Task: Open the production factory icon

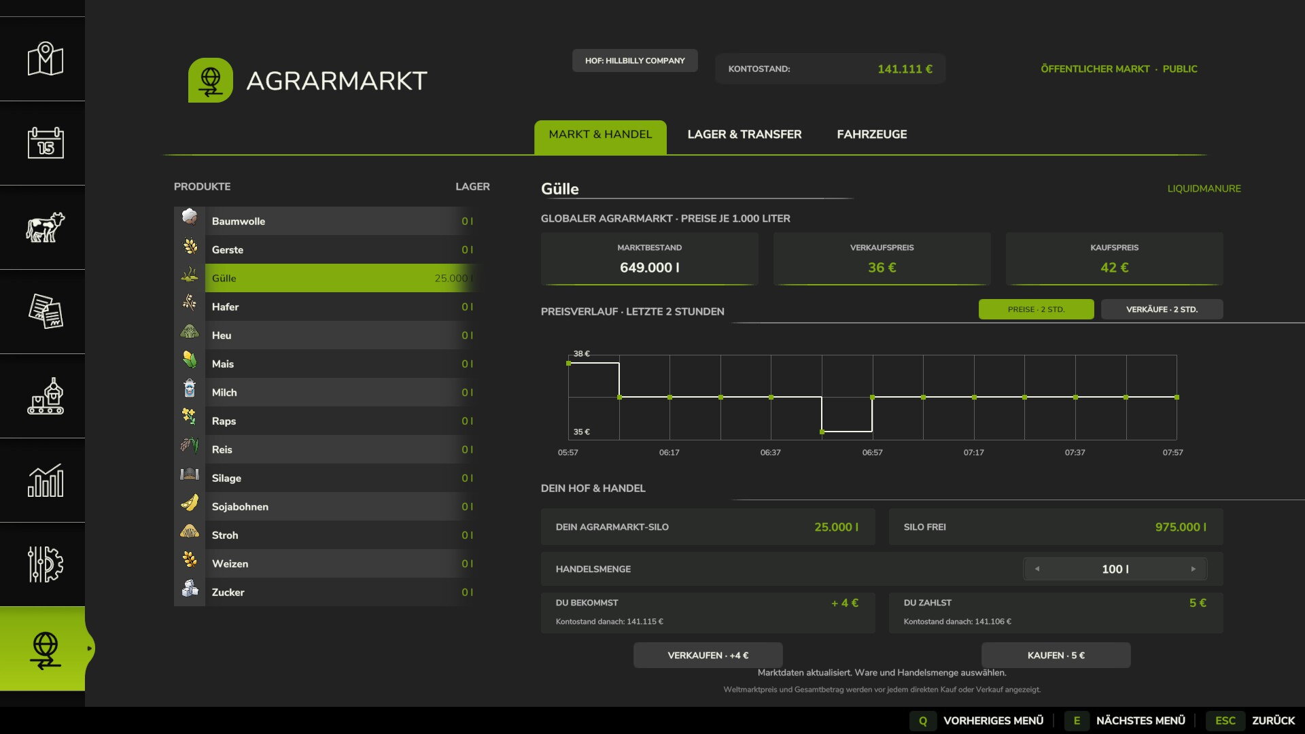Action: click(45, 396)
